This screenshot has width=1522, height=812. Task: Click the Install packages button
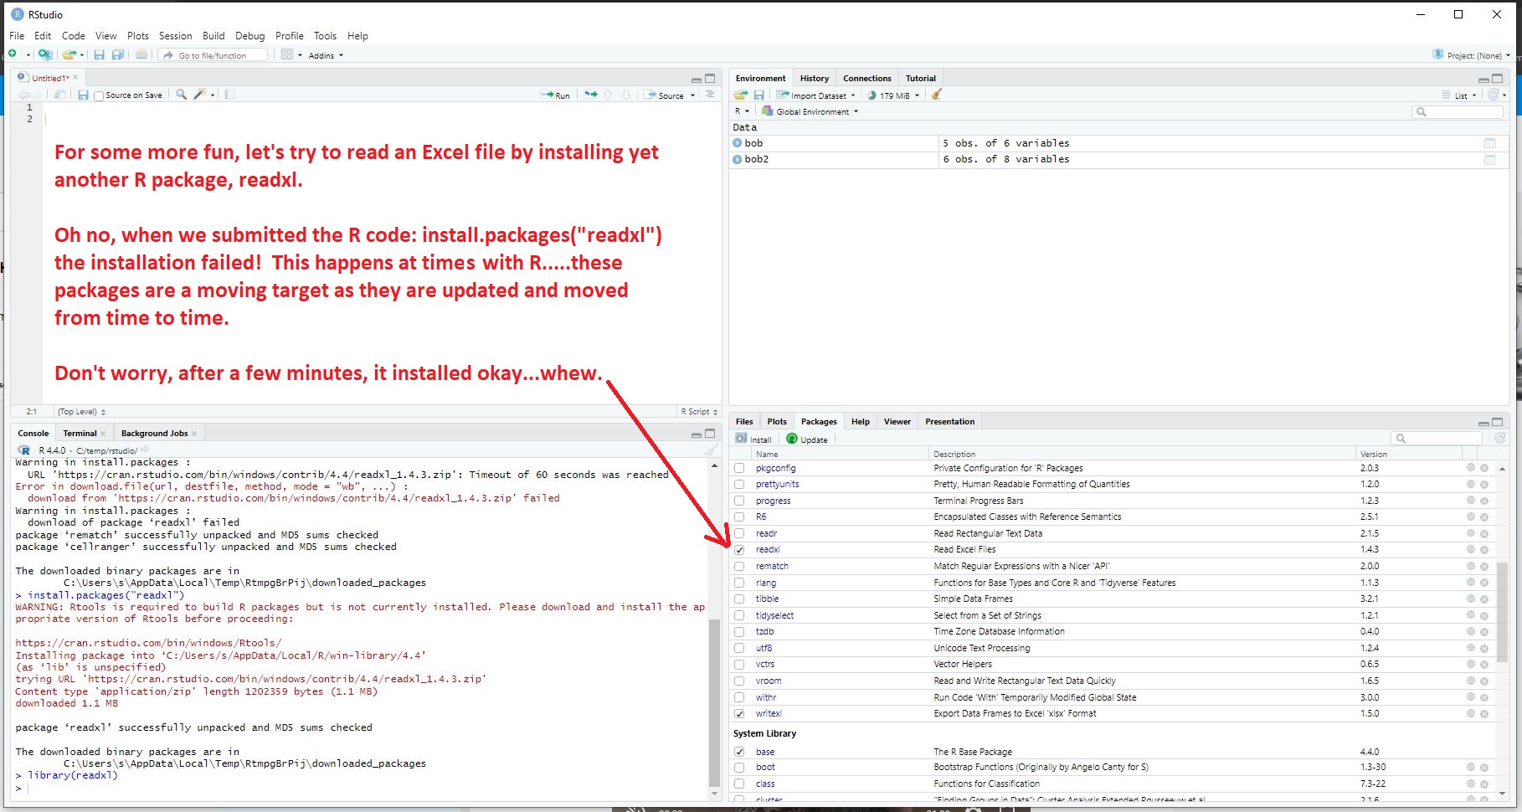click(753, 439)
